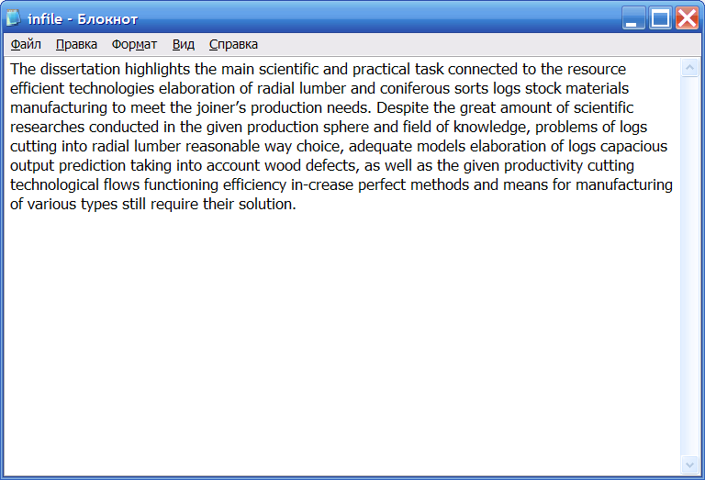Open the Справка menu

click(233, 44)
